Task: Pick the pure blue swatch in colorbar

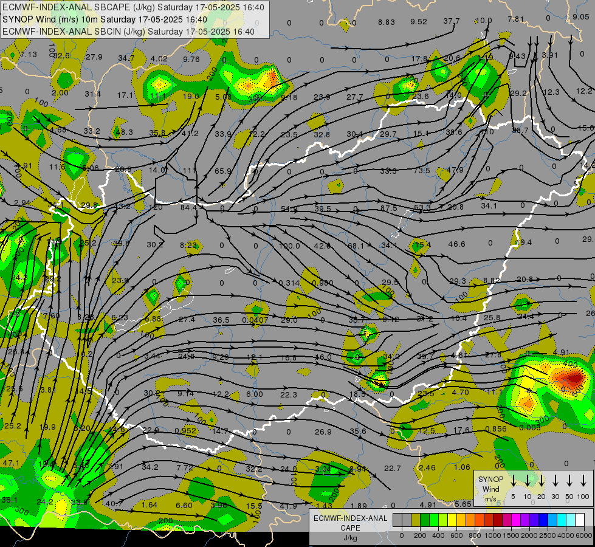Action: coord(543,520)
